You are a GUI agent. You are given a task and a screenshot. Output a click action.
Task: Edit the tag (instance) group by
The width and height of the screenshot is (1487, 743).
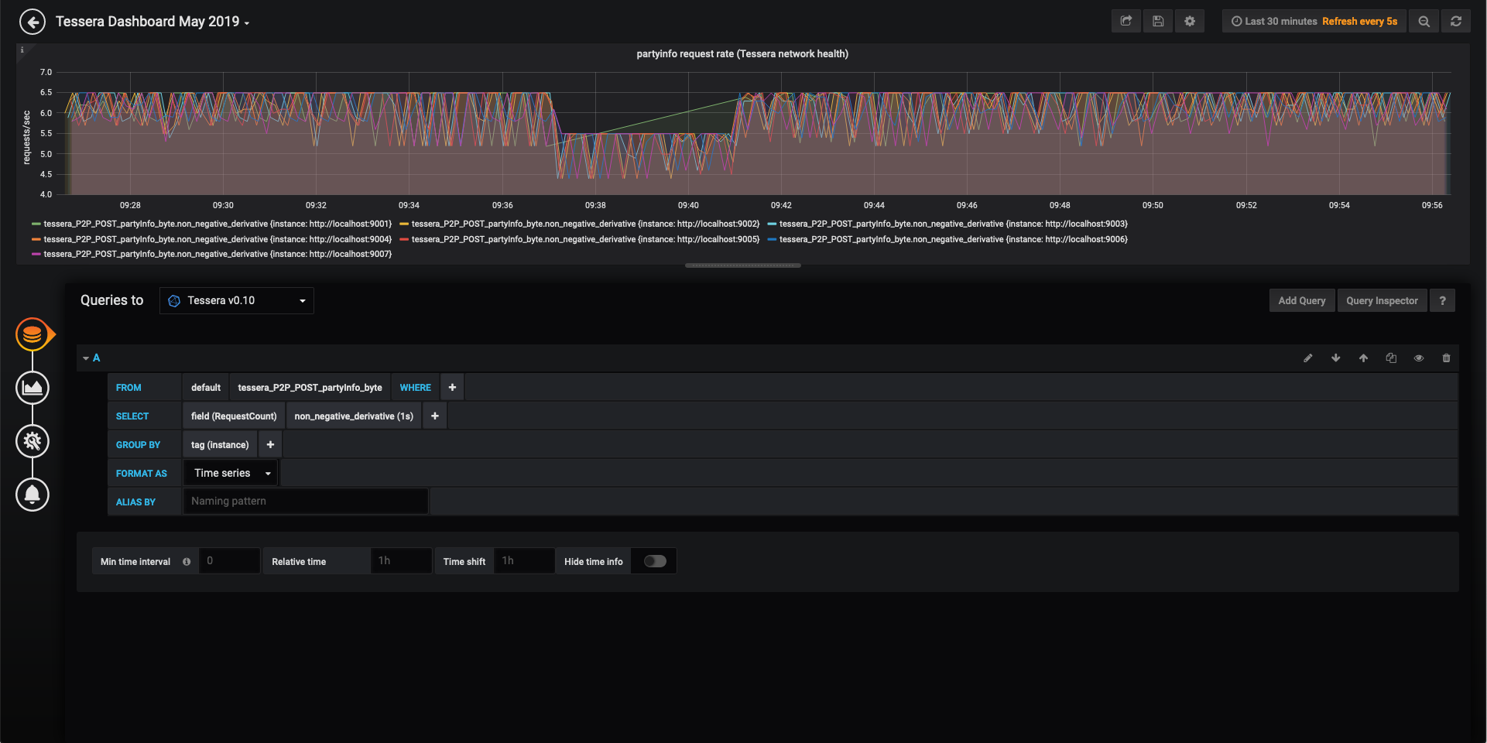tap(220, 444)
